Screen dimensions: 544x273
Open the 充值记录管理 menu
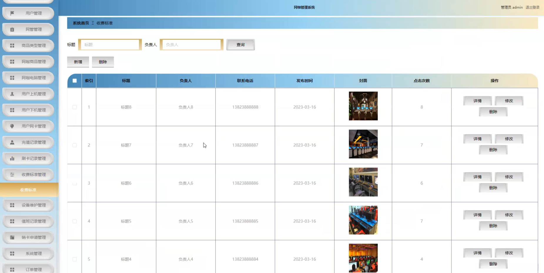click(28, 142)
